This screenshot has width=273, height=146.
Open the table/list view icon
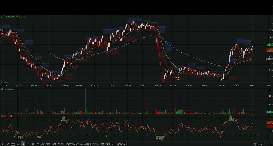click(x=13, y=144)
